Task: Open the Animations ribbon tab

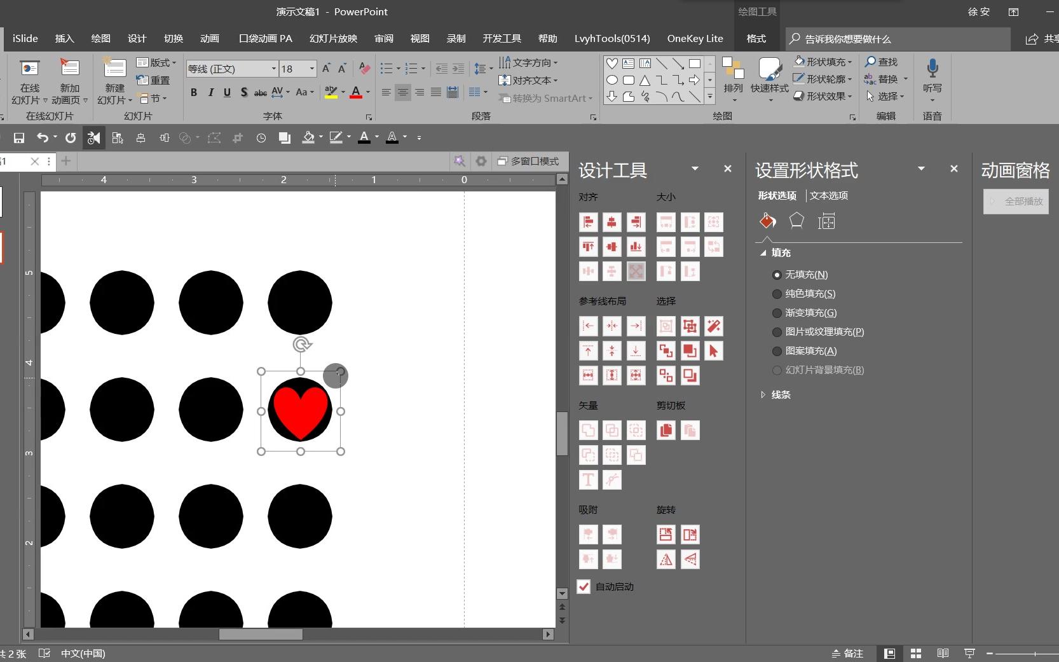Action: pos(209,38)
